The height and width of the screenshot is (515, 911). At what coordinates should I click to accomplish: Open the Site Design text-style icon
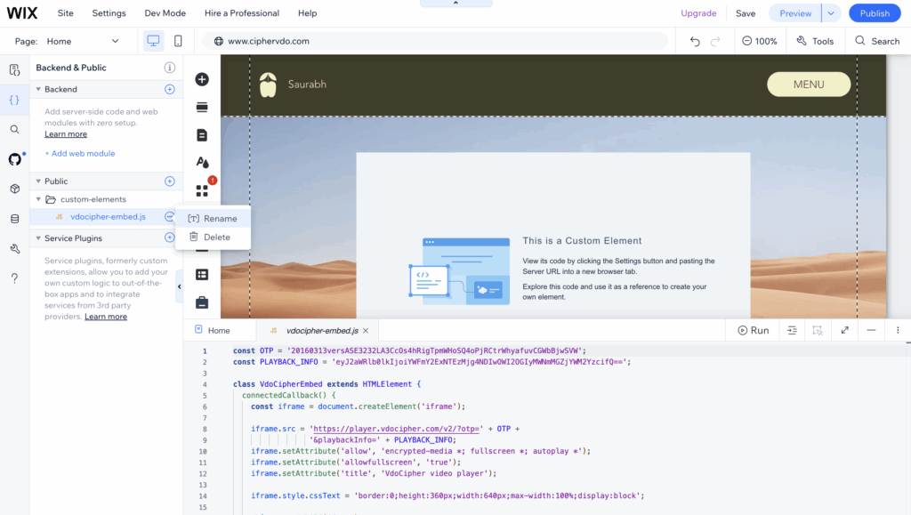coord(202,163)
